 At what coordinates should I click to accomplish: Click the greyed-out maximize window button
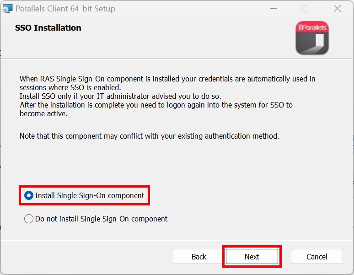pos(305,9)
